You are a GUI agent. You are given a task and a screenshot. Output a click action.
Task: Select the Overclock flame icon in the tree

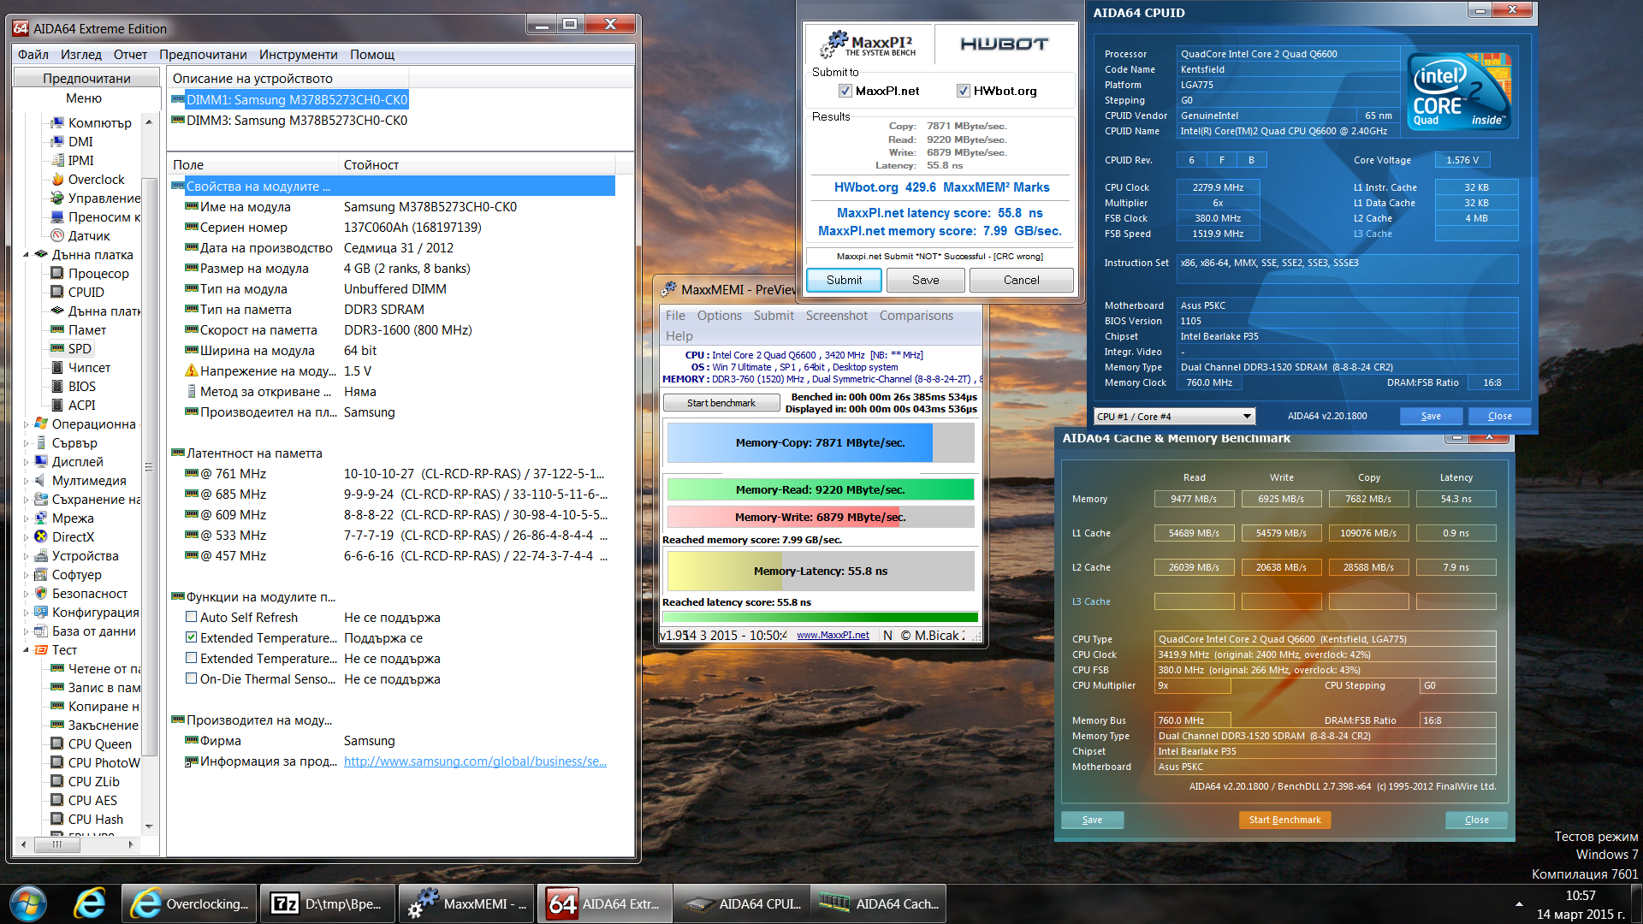[x=57, y=180]
